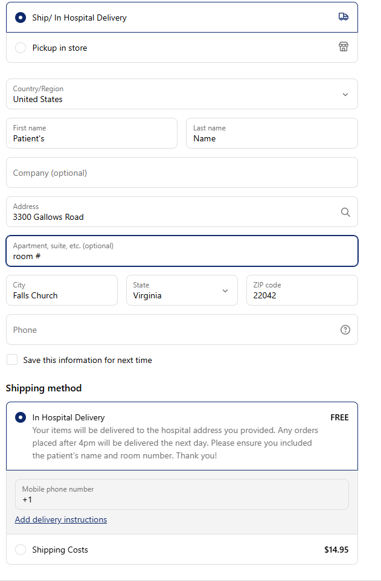Click the Apartment, suite field
This screenshot has height=581, width=381.
point(181,251)
